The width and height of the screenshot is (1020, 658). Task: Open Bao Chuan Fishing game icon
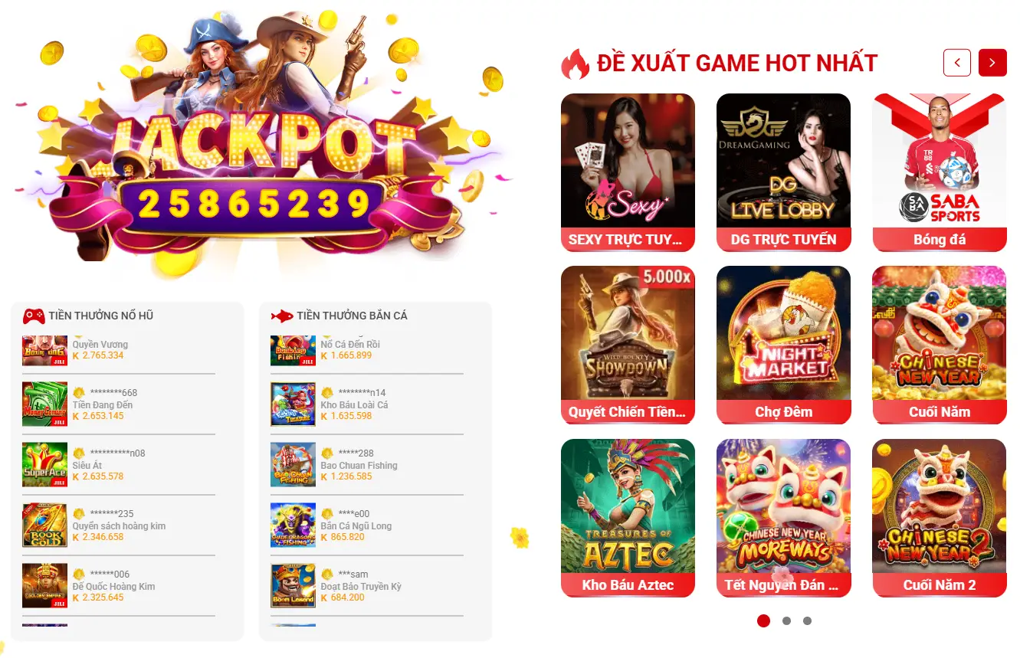click(x=293, y=464)
